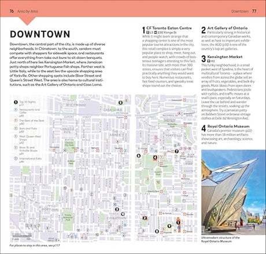Click black marker 5 at Casa Loma

120,103
